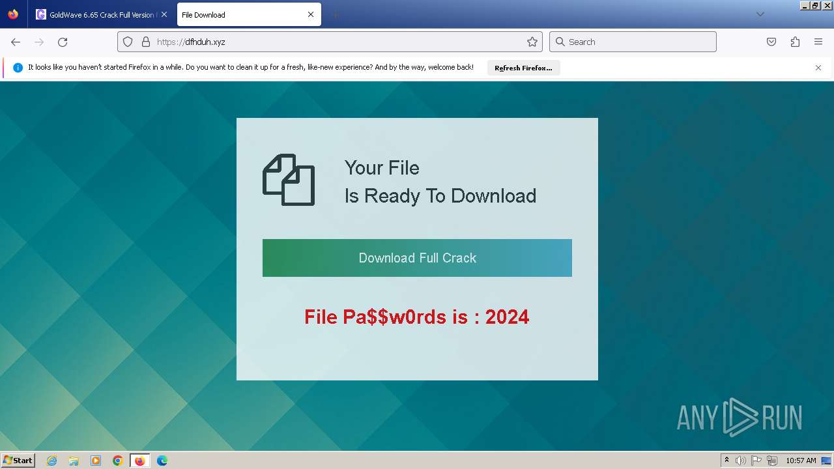Restore down the browser window
This screenshot has width=834, height=469.
click(814, 5)
